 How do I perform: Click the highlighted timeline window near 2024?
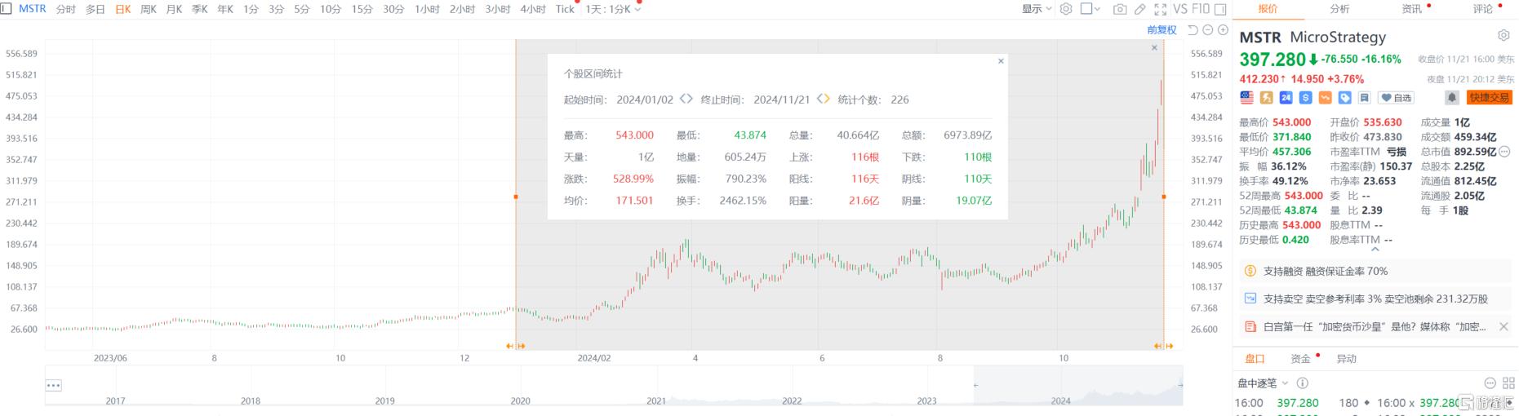(1078, 386)
